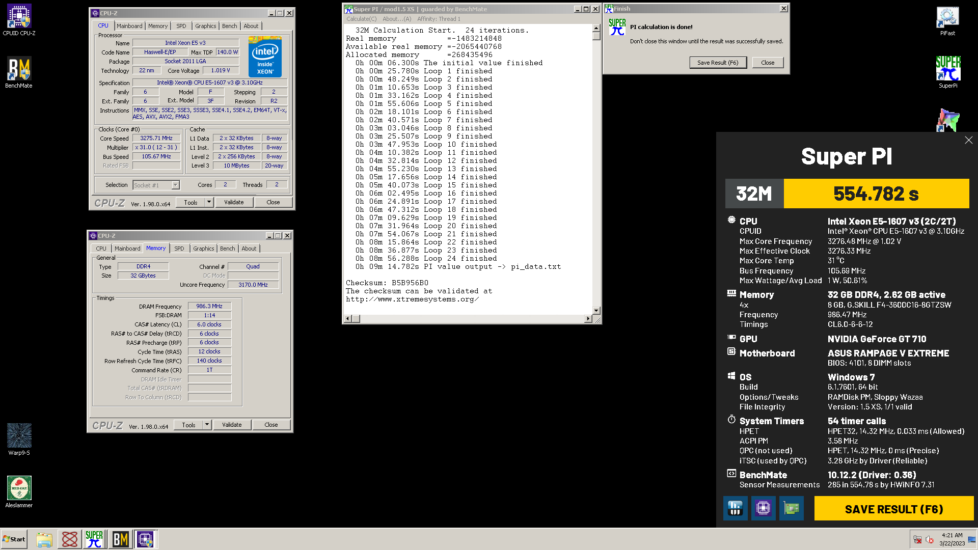Open the CPUID CPU-Z desktop shortcut

click(x=19, y=20)
